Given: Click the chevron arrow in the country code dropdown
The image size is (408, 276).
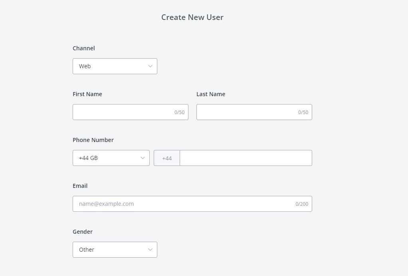Looking at the screenshot, I should coord(143,158).
